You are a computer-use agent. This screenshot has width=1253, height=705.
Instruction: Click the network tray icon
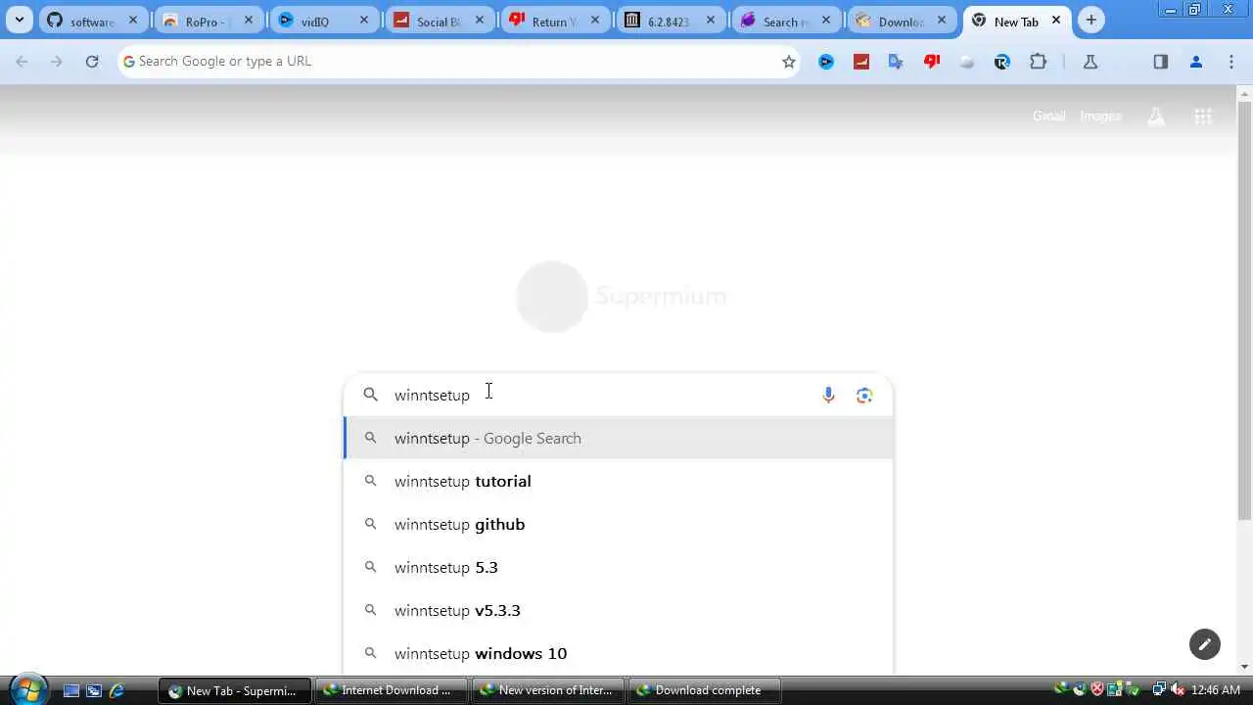[1158, 690]
